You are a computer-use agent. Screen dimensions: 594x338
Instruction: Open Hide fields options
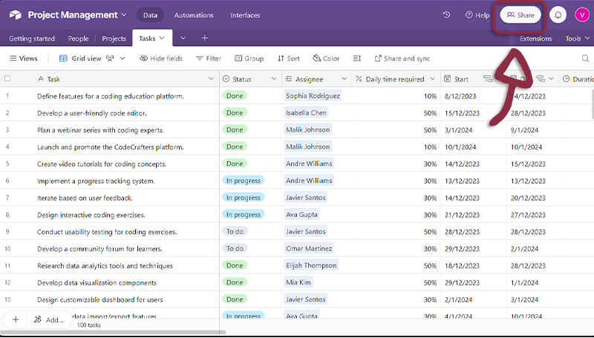tap(160, 59)
